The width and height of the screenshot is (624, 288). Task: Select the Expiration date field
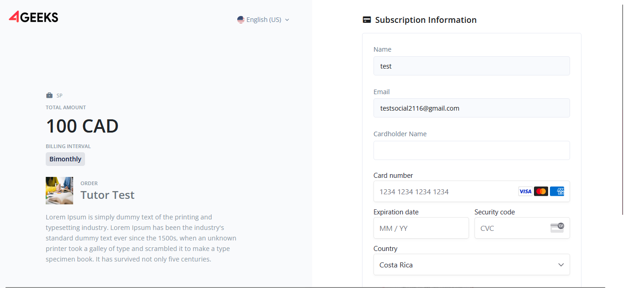[421, 228]
